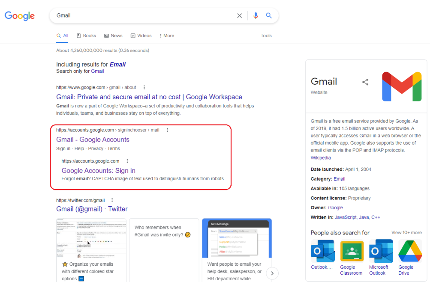Switch to the Videos tab
Screen dimensions: 430x282
[141, 36]
